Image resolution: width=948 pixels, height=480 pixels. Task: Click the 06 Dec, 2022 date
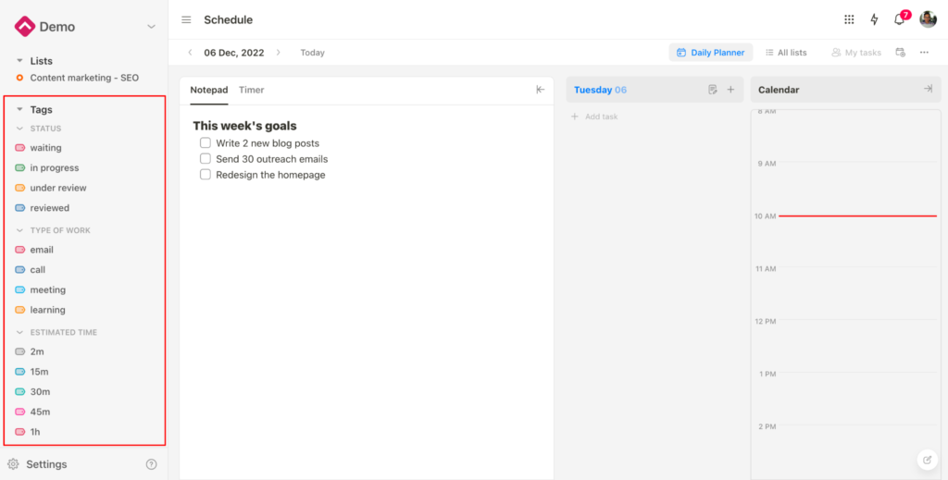[x=234, y=53]
